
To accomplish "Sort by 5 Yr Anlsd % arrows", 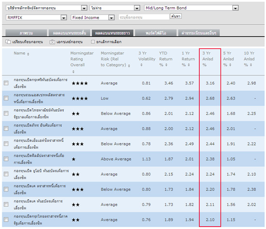I will (x=230, y=65).
